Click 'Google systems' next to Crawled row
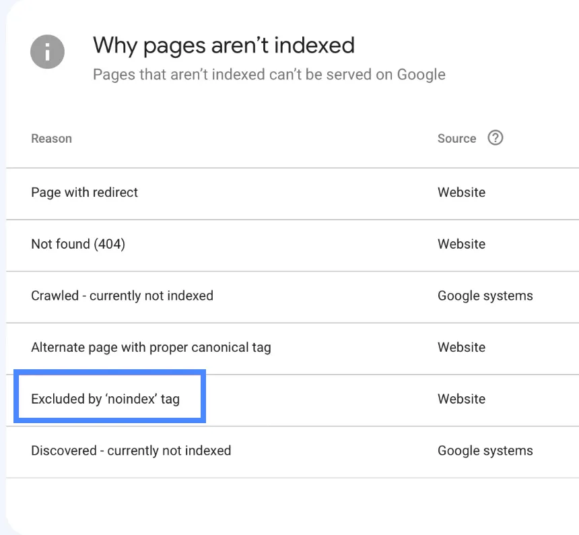The image size is (579, 535). point(485,296)
